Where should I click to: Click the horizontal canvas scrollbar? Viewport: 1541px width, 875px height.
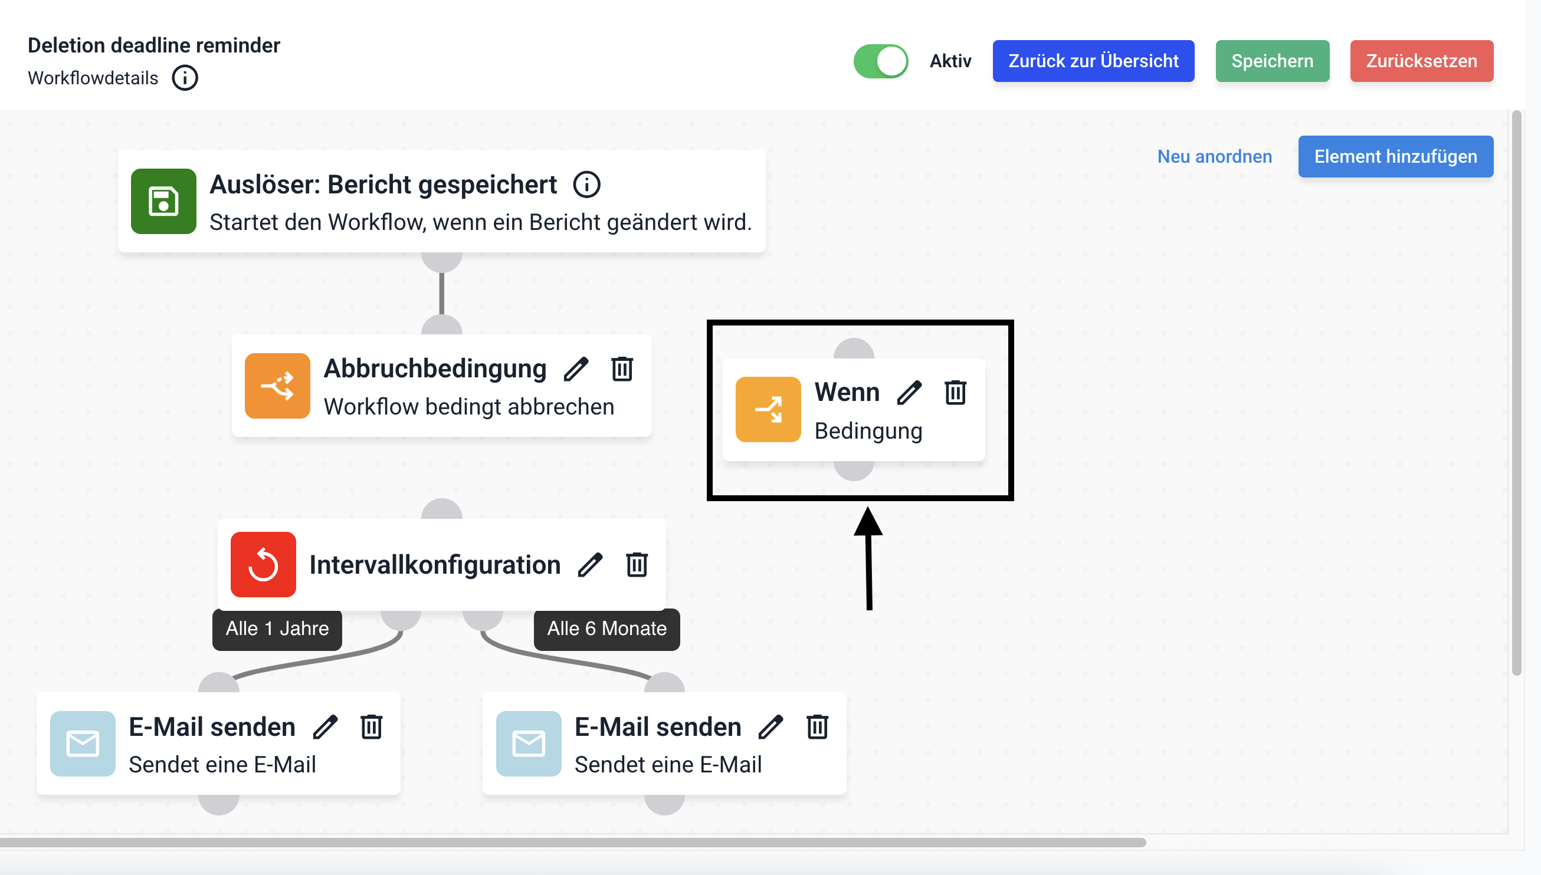[x=571, y=843]
